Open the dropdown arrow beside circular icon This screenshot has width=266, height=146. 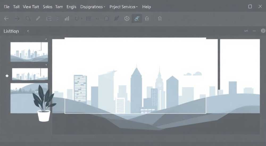(82, 19)
